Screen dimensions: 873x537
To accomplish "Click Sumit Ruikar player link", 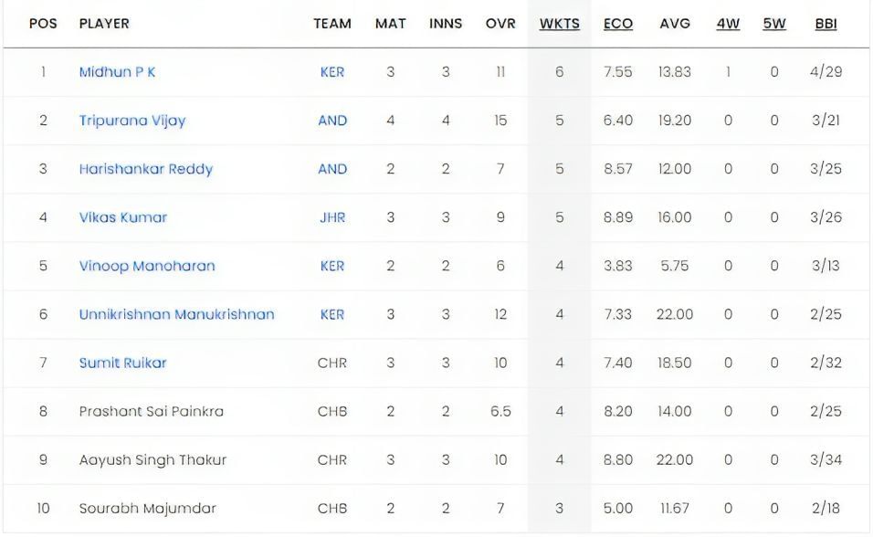I will click(x=122, y=363).
